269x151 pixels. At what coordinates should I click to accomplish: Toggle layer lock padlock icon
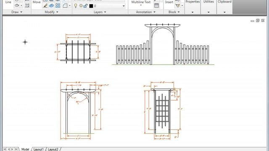(86, 6)
